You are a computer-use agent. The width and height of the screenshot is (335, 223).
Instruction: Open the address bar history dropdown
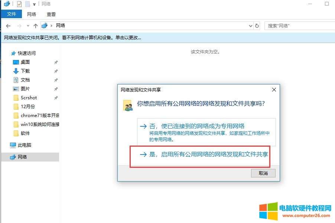251,26
